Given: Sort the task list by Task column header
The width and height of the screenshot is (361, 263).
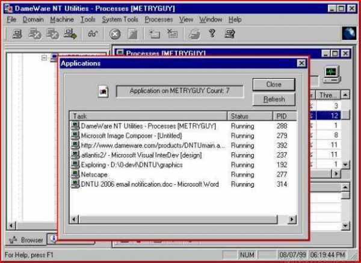Looking at the screenshot, I should click(x=149, y=116).
